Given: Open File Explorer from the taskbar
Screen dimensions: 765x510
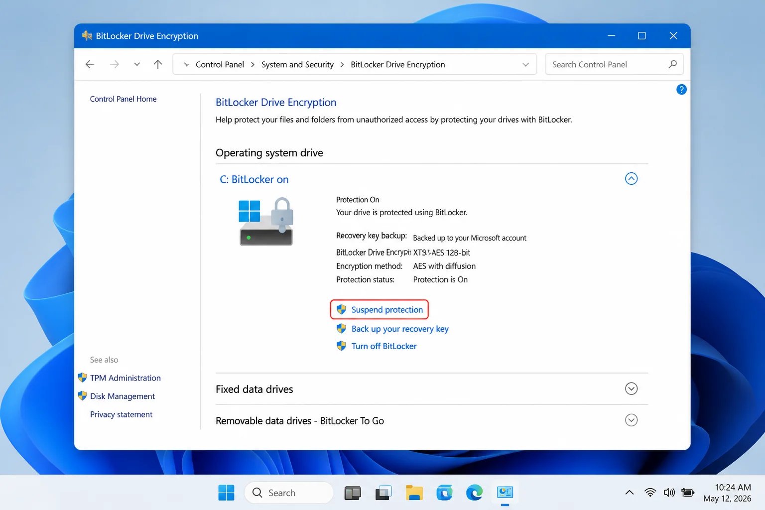Looking at the screenshot, I should [414, 493].
